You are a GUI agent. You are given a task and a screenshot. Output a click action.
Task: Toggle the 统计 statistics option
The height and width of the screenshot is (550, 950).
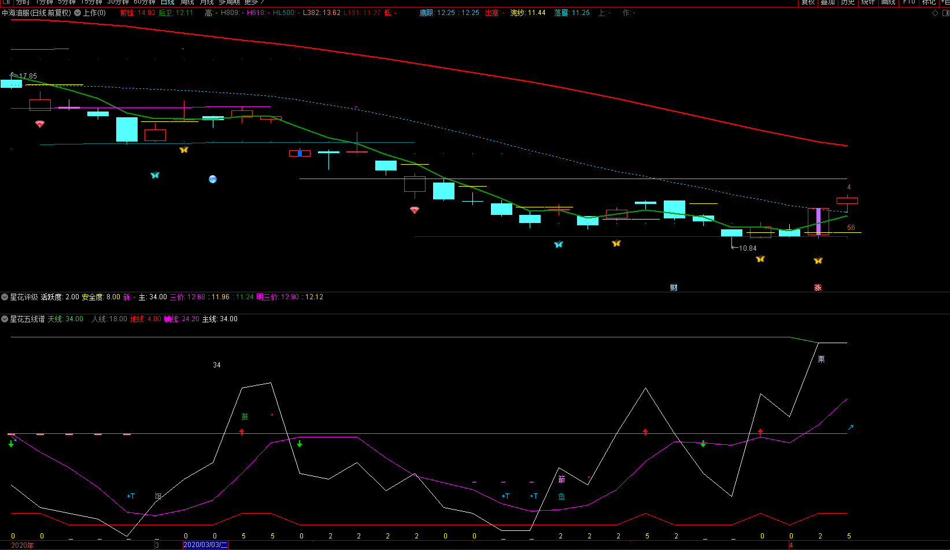pos(868,2)
